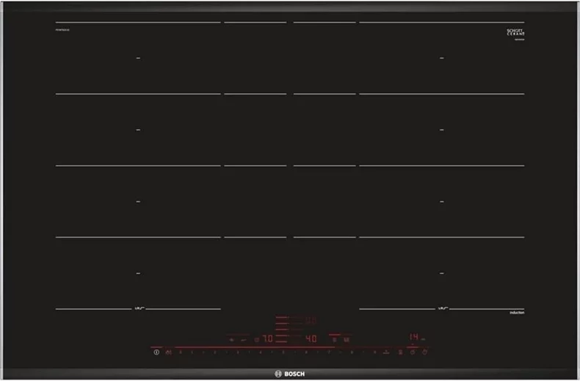Tap the Bosch logo on the bottom trim

(289, 373)
